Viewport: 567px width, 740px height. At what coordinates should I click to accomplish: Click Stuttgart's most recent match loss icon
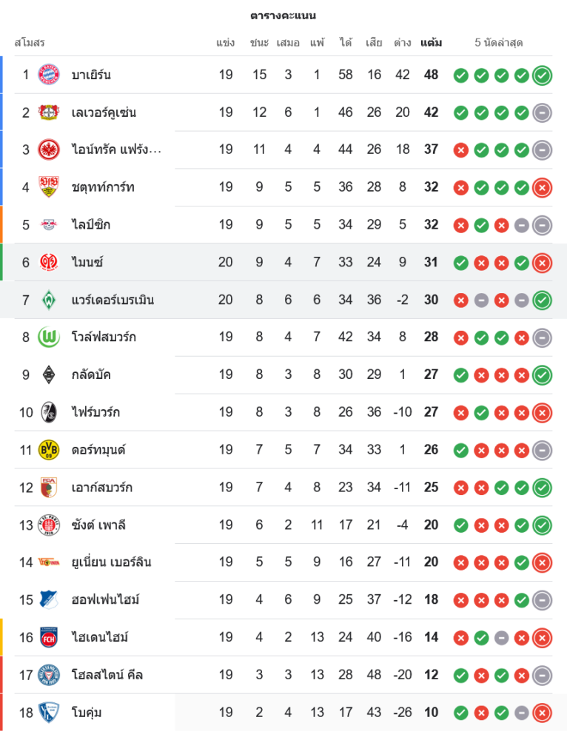tap(543, 187)
